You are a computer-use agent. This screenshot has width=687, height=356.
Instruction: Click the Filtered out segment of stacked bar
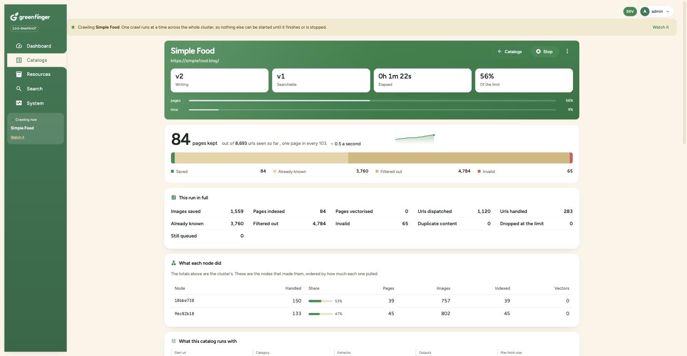click(459, 158)
